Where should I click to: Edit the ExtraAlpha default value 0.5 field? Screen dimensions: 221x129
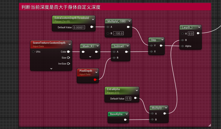[129, 99]
